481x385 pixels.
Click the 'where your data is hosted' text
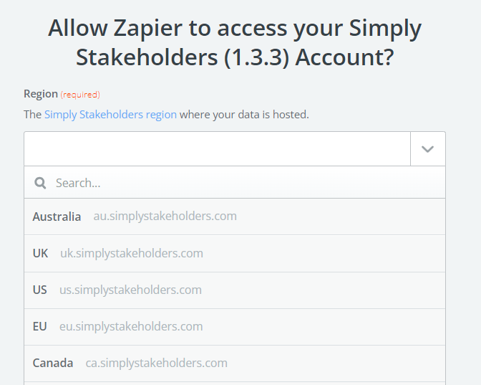(x=244, y=115)
